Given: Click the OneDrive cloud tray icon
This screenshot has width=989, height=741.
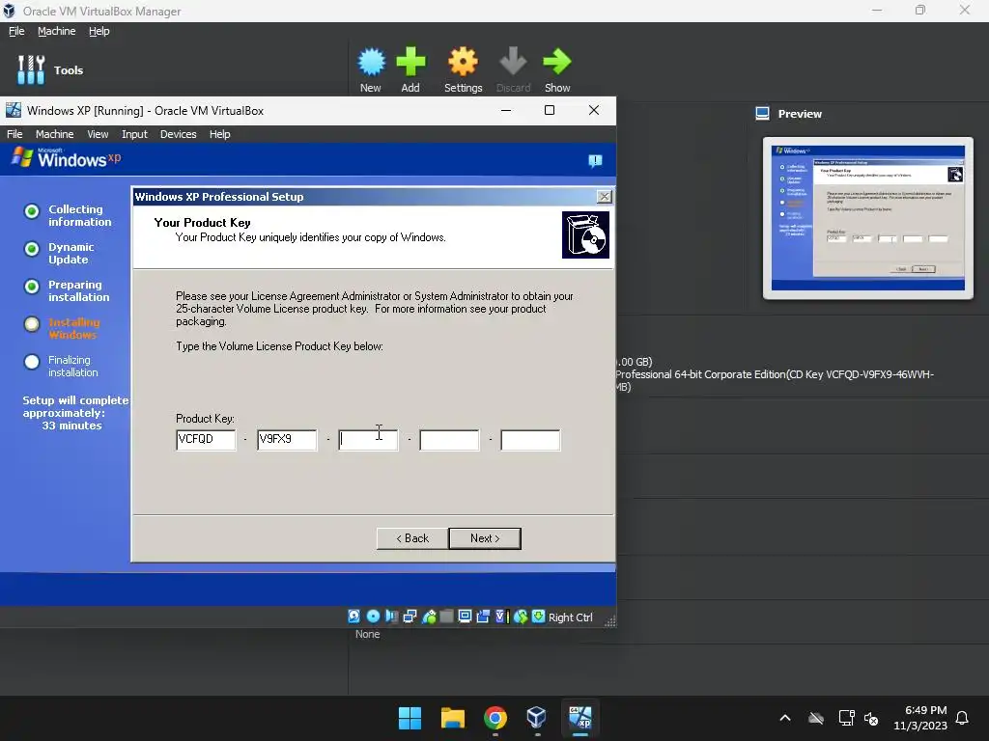Looking at the screenshot, I should 816,718.
